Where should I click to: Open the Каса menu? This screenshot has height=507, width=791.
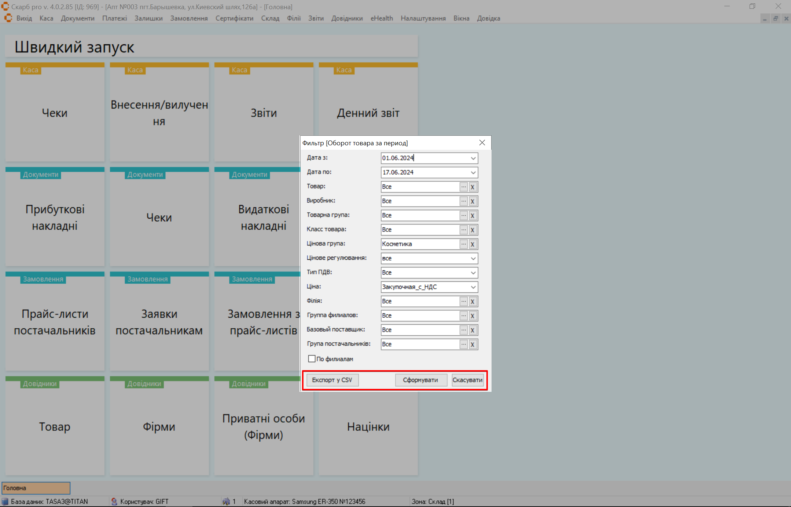pos(46,18)
